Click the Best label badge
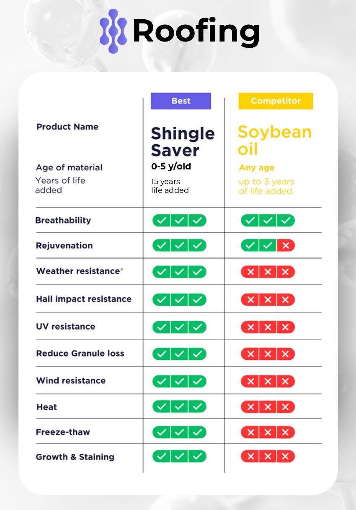This screenshot has width=356, height=510. coord(181,101)
